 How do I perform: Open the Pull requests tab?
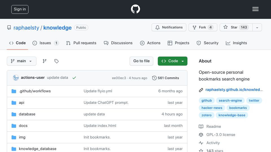click(81, 43)
